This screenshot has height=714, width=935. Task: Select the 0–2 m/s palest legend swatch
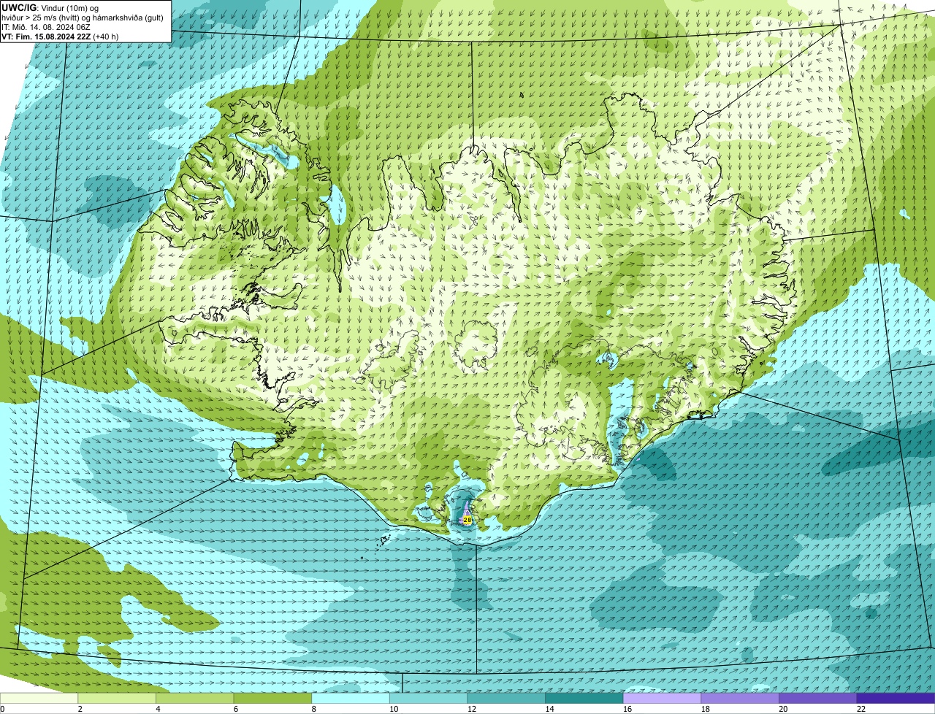click(x=39, y=698)
